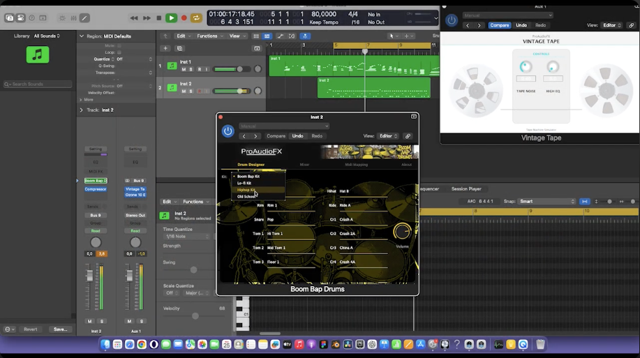Click the grid view button in Tracks toolbar
Viewport: 640px width, 358px height.
(x=256, y=36)
